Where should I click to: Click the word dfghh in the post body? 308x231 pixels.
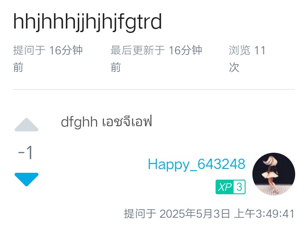[x=79, y=122]
